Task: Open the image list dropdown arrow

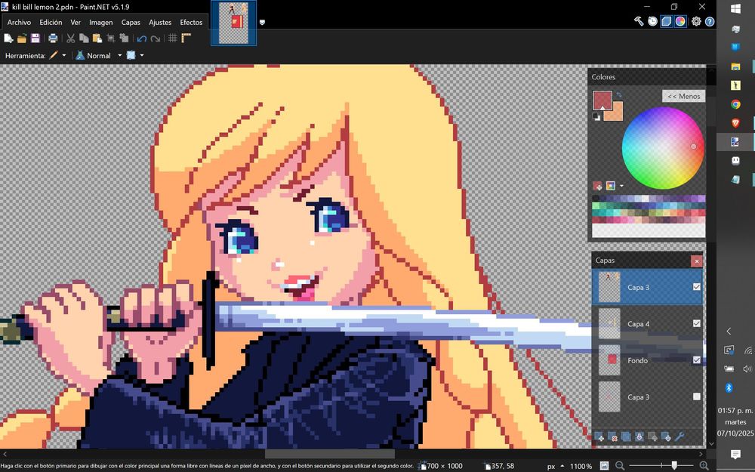Action: (x=262, y=22)
